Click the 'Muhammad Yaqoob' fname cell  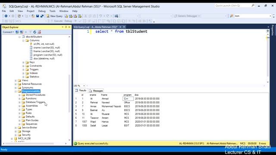pyautogui.click(x=111, y=106)
